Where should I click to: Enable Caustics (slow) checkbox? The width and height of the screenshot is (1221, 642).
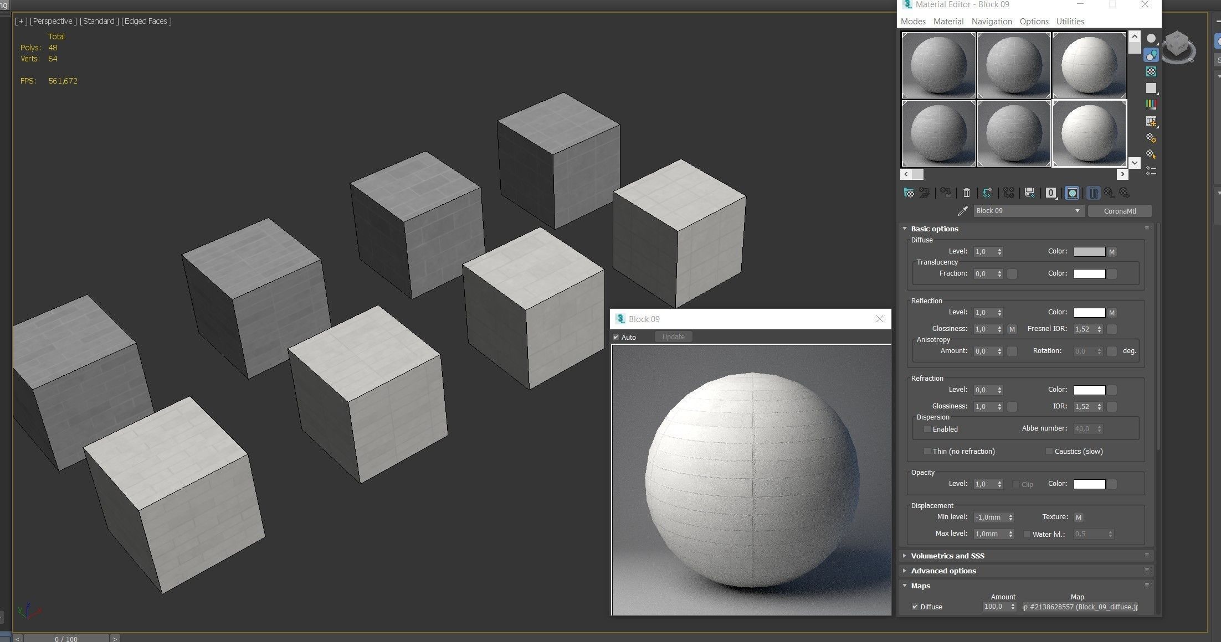[x=1049, y=451]
